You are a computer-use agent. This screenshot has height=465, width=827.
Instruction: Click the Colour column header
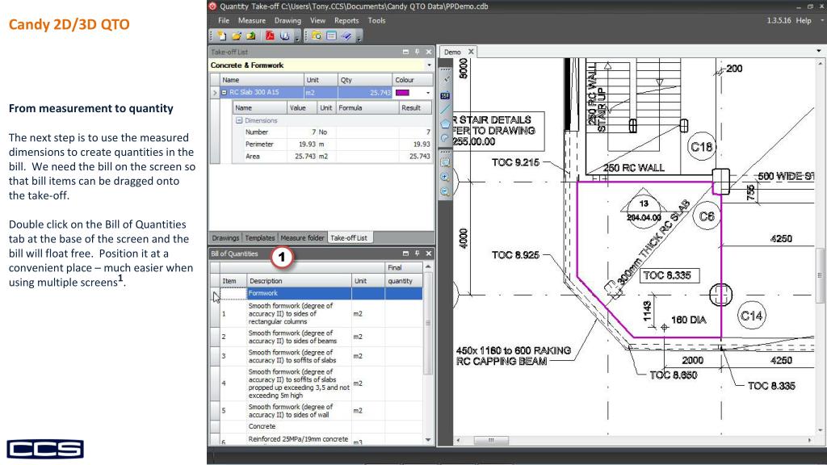pyautogui.click(x=413, y=80)
